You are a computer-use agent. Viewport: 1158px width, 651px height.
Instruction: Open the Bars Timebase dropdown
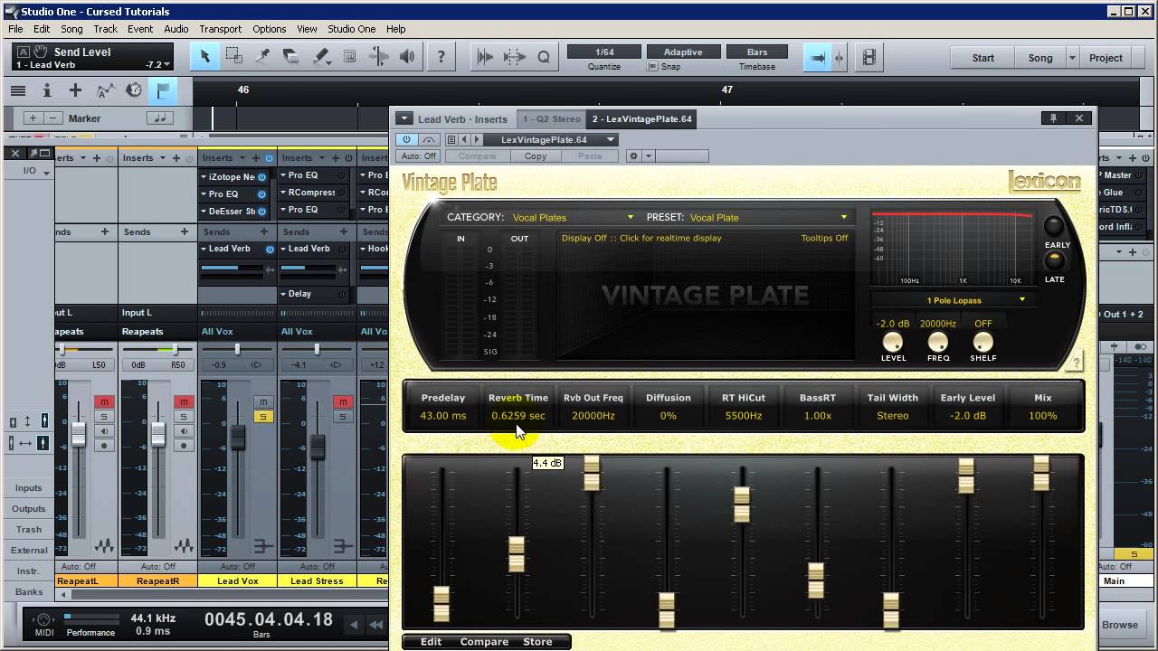click(757, 52)
